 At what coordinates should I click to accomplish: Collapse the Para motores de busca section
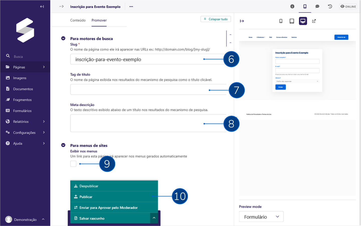click(63, 38)
